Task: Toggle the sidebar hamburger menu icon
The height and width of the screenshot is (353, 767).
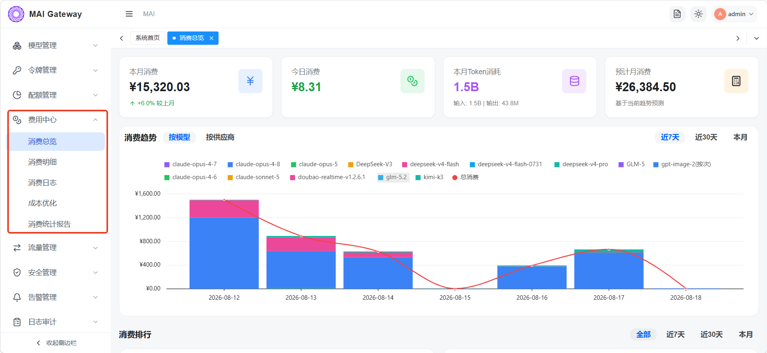Action: click(129, 14)
